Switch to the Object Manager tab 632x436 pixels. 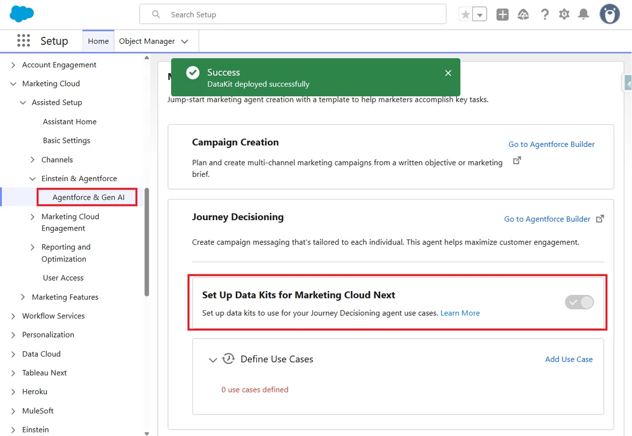(x=147, y=41)
